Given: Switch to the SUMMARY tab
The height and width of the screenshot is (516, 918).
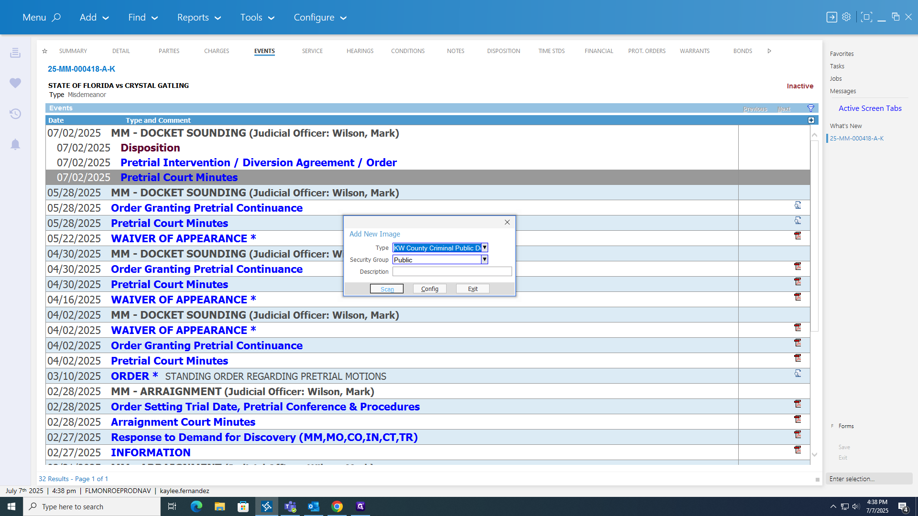Looking at the screenshot, I should coord(73,51).
